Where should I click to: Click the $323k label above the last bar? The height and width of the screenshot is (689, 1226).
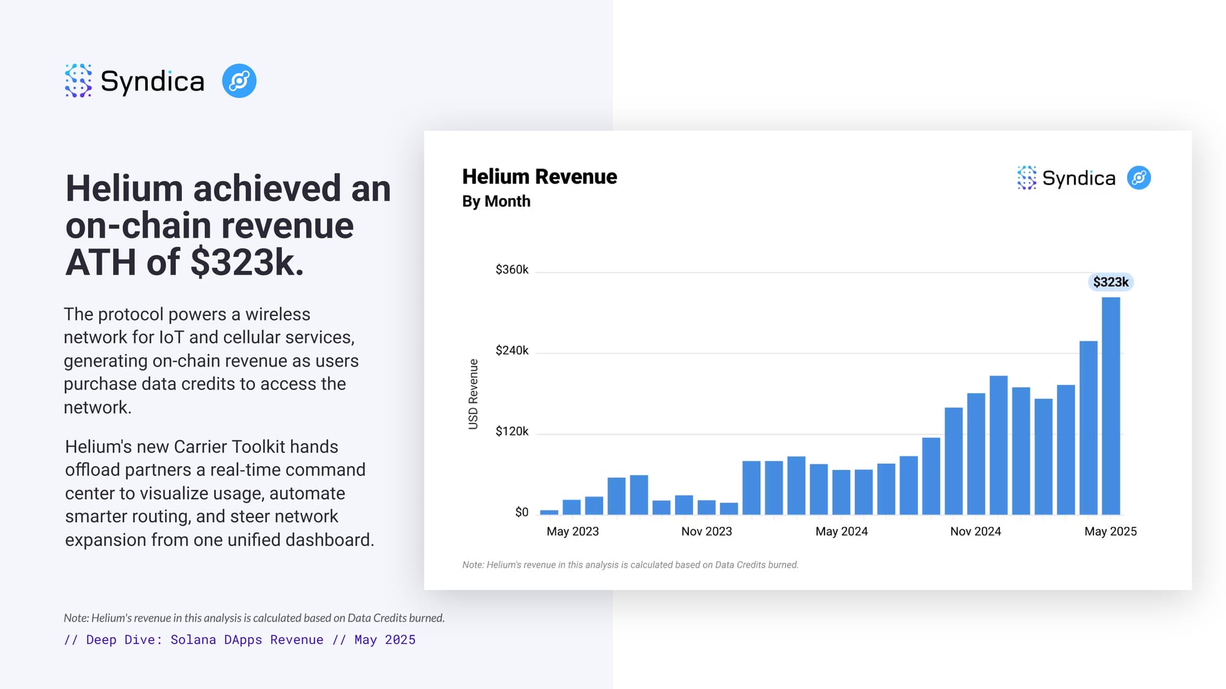click(1111, 282)
